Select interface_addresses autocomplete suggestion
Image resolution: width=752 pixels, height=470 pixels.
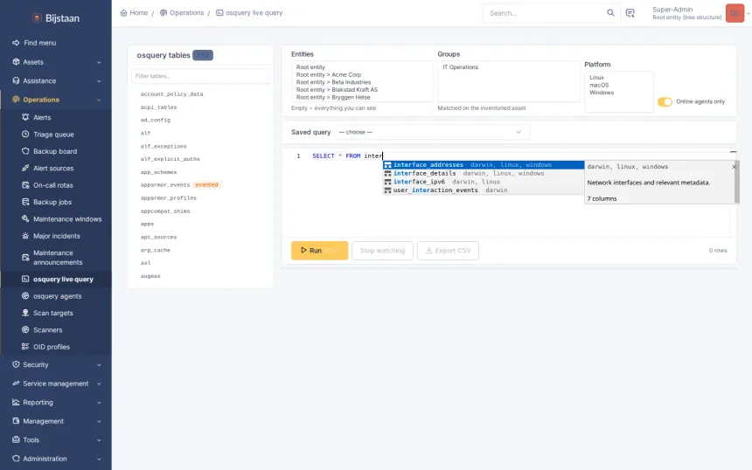484,165
